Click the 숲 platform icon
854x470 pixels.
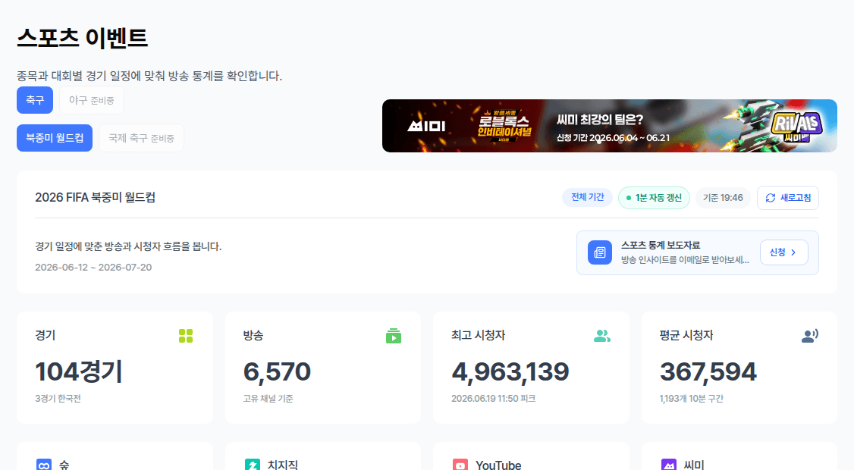(x=44, y=465)
